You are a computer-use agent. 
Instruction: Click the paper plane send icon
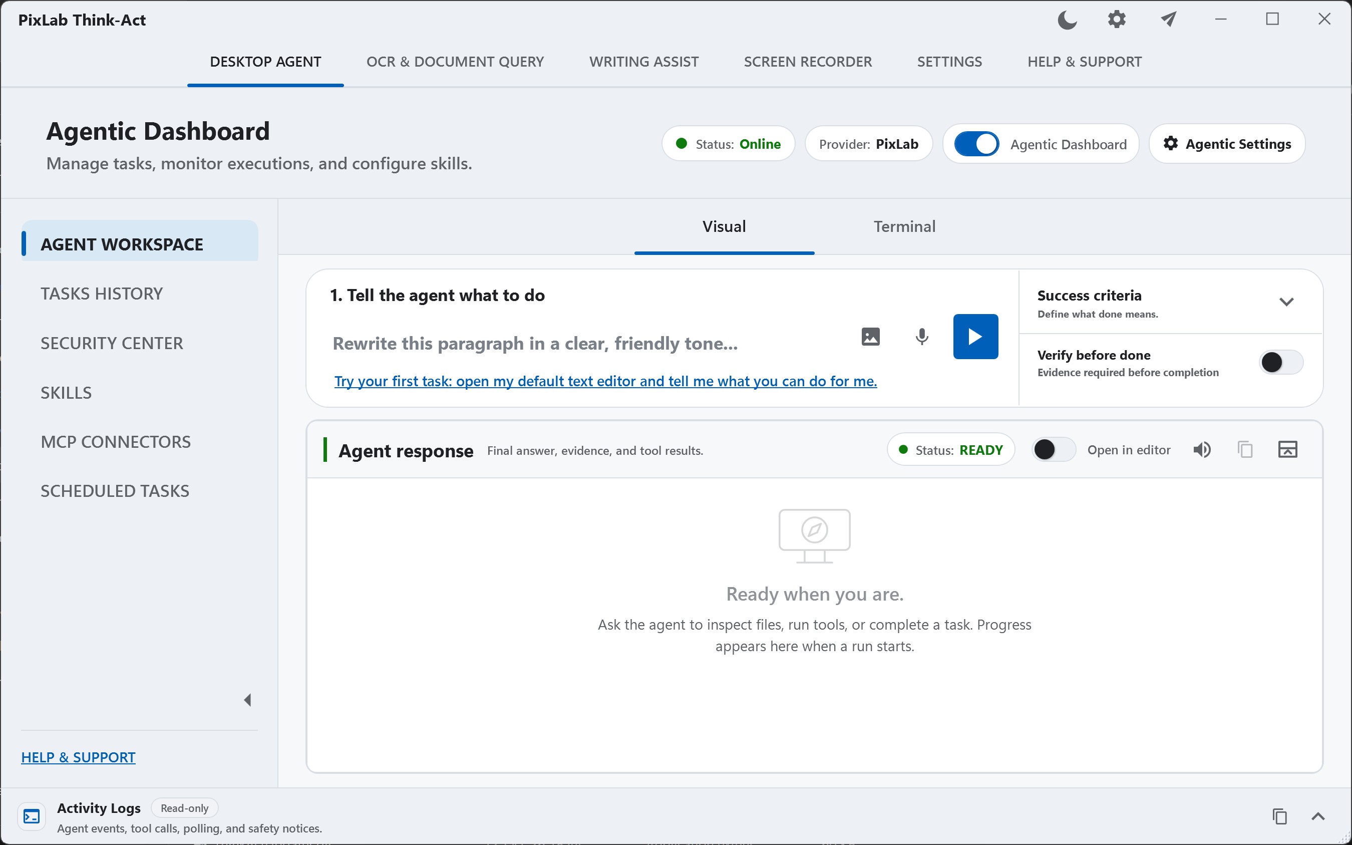click(x=1168, y=20)
